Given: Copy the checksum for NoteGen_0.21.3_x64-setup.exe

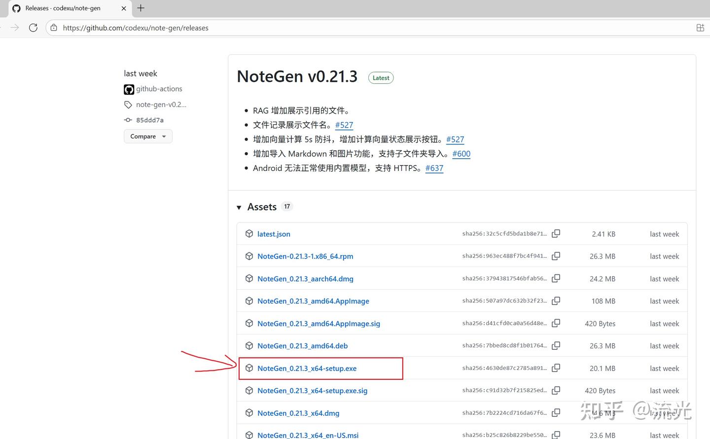Looking at the screenshot, I should (x=556, y=368).
